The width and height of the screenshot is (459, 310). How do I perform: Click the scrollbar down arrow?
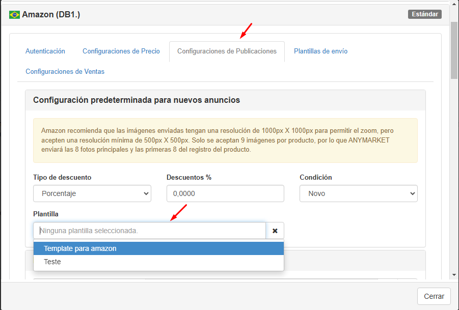[454, 275]
